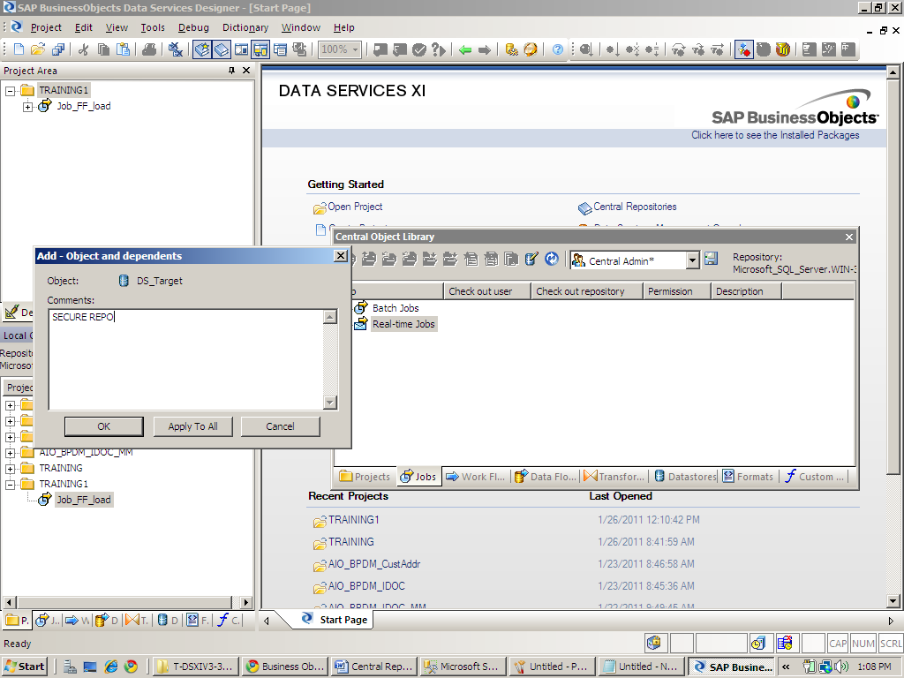904x678 pixels.
Task: Click the green Back arrow icon
Action: point(465,50)
